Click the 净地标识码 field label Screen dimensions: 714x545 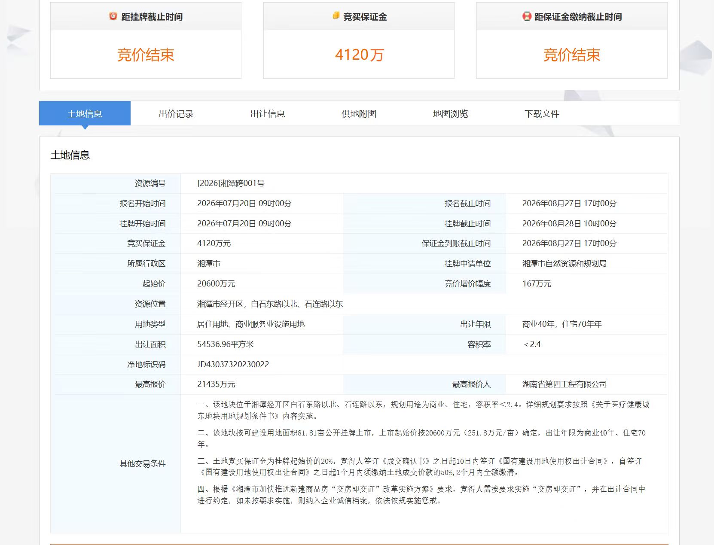click(x=146, y=365)
